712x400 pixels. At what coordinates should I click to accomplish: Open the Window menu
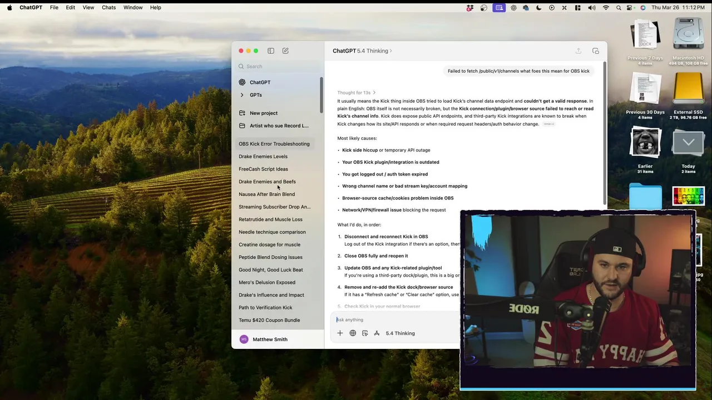click(x=133, y=8)
